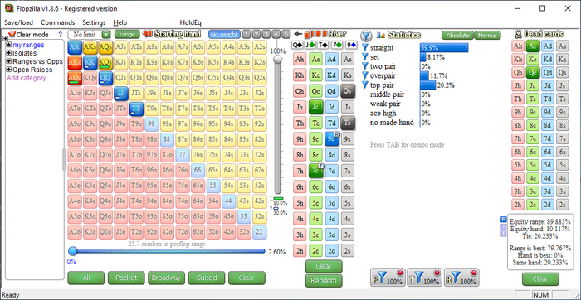
Task: Open the HoldEq menu
Action: tap(190, 22)
